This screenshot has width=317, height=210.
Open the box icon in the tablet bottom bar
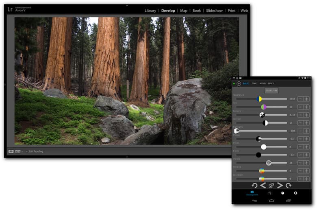point(282,193)
